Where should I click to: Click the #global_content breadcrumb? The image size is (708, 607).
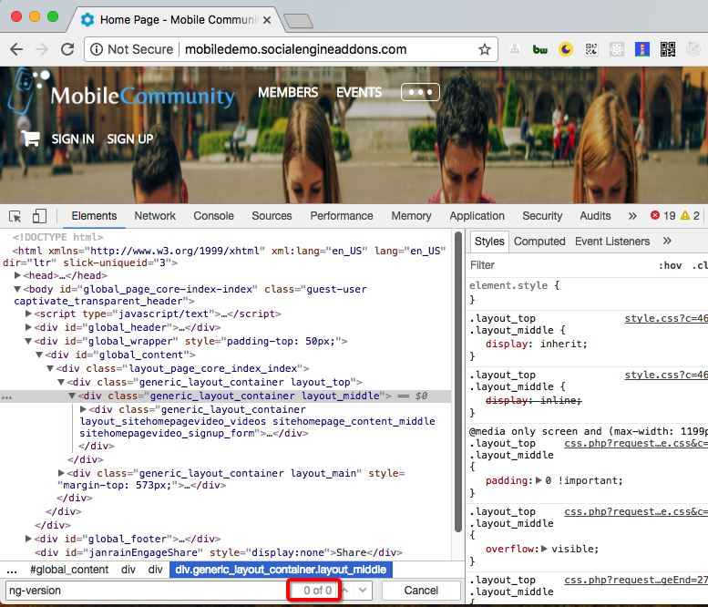pos(69,570)
